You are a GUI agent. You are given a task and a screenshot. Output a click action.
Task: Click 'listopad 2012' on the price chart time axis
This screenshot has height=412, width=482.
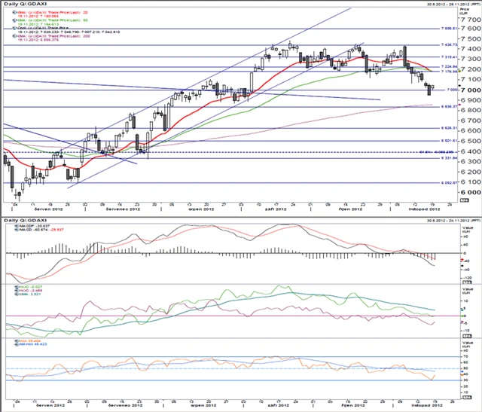pos(424,209)
